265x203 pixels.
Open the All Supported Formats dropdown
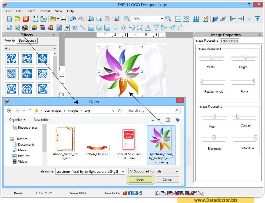pos(177,171)
